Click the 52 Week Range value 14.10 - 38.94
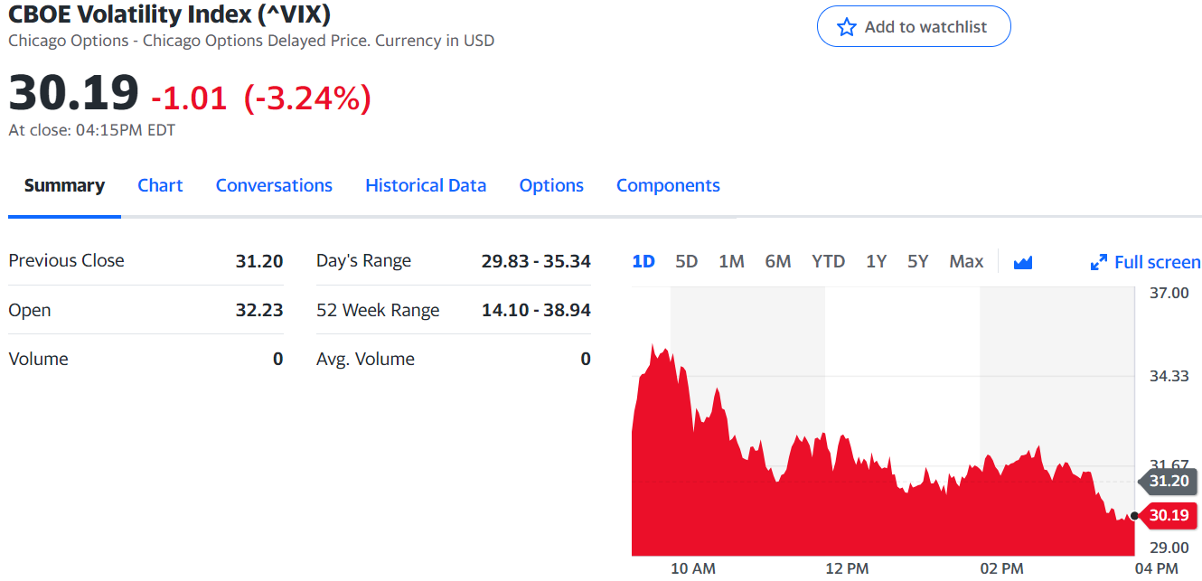The height and width of the screenshot is (581, 1202). 536,310
